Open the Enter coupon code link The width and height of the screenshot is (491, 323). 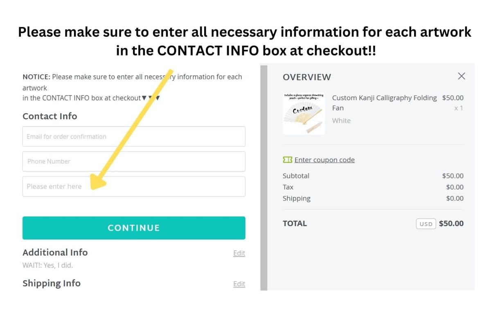[x=324, y=160]
